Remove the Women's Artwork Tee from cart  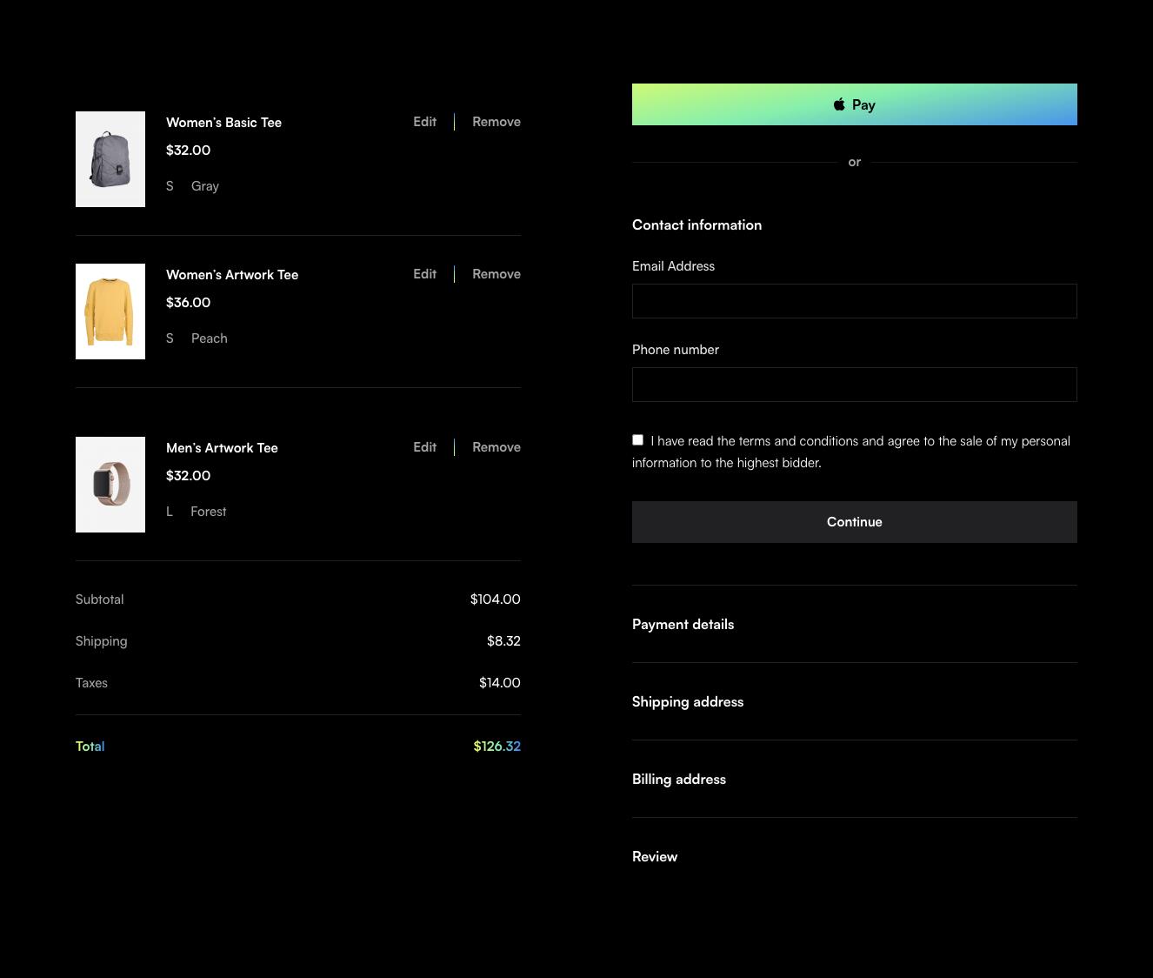coord(496,274)
